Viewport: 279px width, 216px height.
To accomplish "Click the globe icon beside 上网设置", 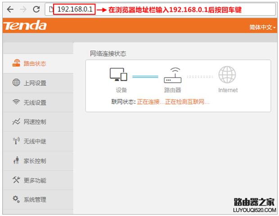I will coord(16,83).
